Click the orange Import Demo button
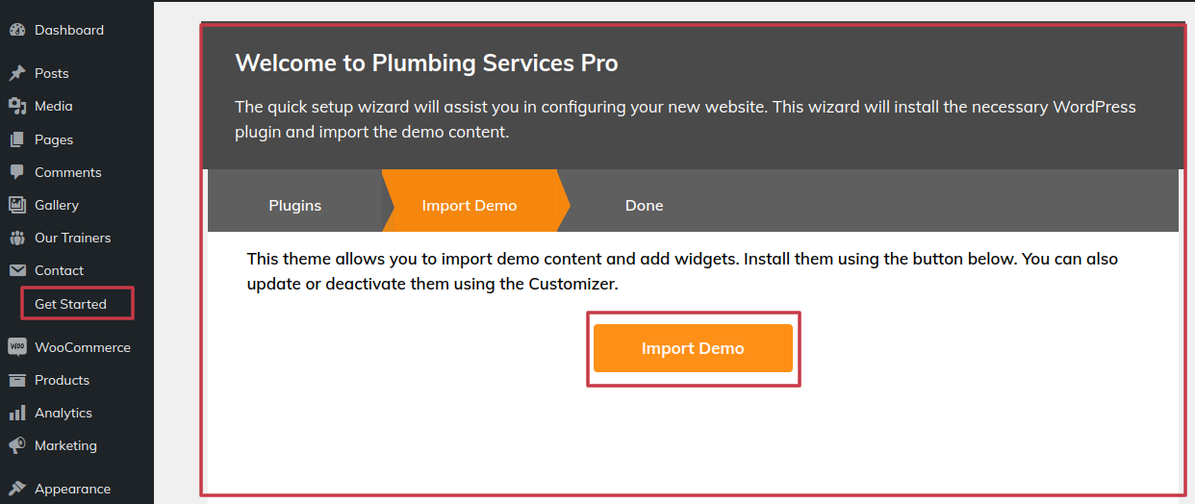Image resolution: width=1195 pixels, height=504 pixels. point(693,348)
